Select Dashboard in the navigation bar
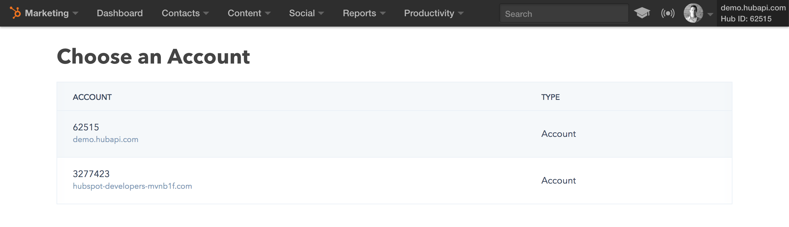The image size is (789, 227). coord(120,13)
